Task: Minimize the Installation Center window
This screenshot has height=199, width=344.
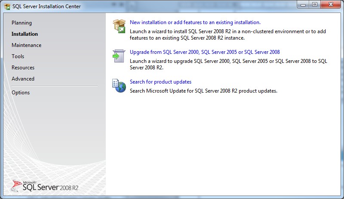Action: click(303, 5)
